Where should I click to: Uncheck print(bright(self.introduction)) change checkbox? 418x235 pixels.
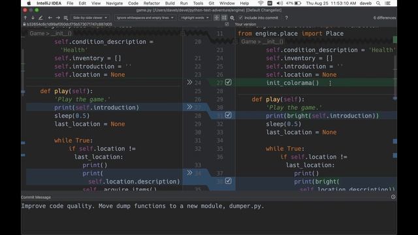228,115
